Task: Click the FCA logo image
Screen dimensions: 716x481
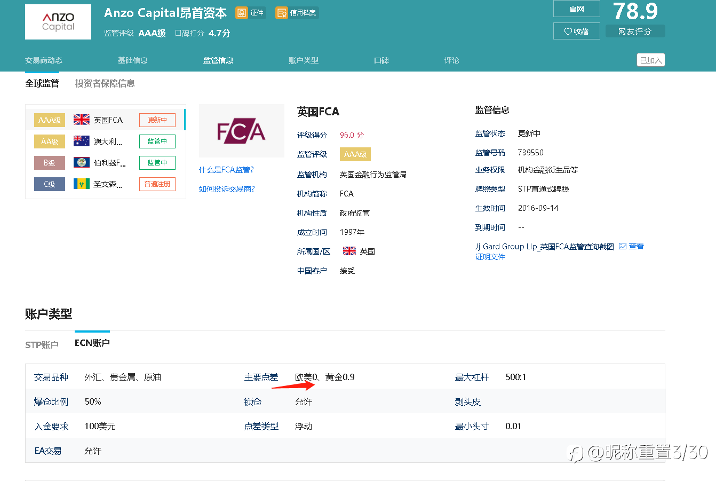Action: [x=242, y=131]
